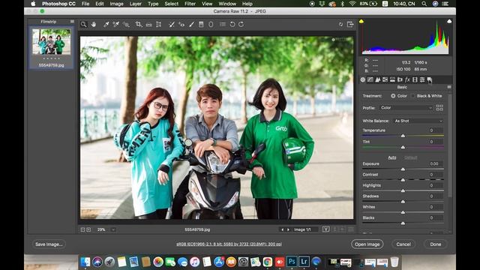Switch to Split Toning panel tab
The image size is (480, 270).
[392, 79]
